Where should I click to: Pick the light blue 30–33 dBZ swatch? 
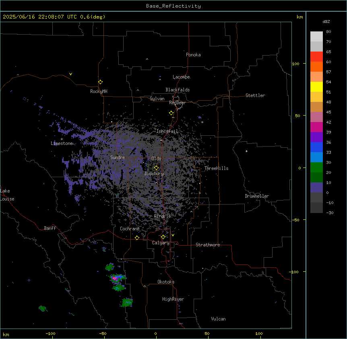coord(316,157)
